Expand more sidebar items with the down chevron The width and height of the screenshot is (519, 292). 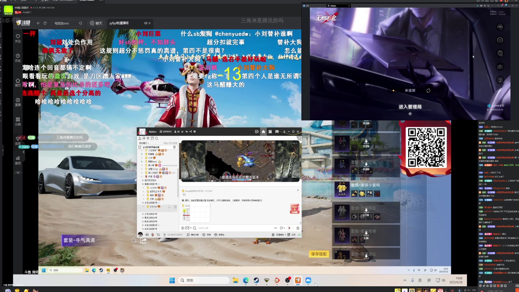[x=18, y=172]
